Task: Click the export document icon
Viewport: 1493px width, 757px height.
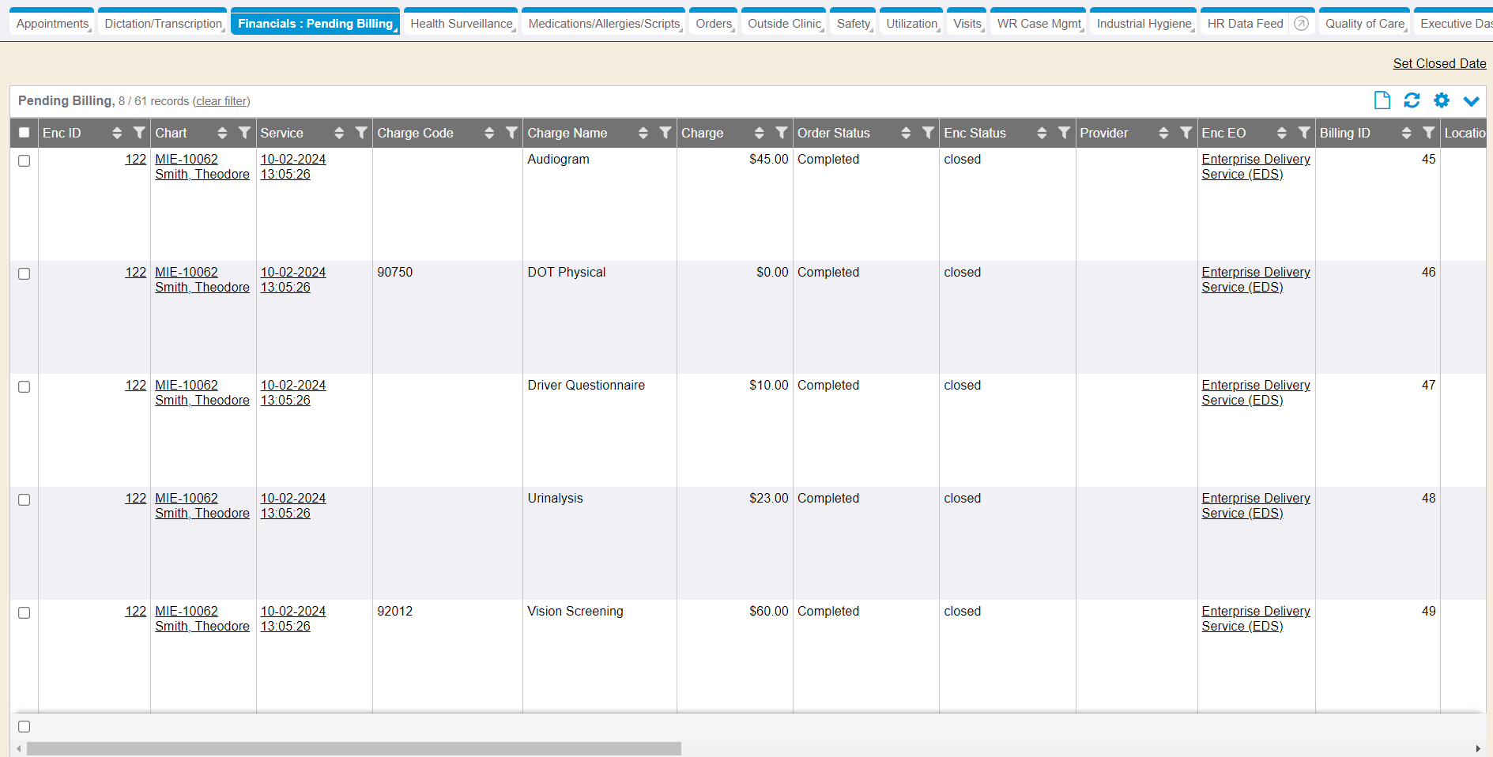Action: [x=1382, y=100]
